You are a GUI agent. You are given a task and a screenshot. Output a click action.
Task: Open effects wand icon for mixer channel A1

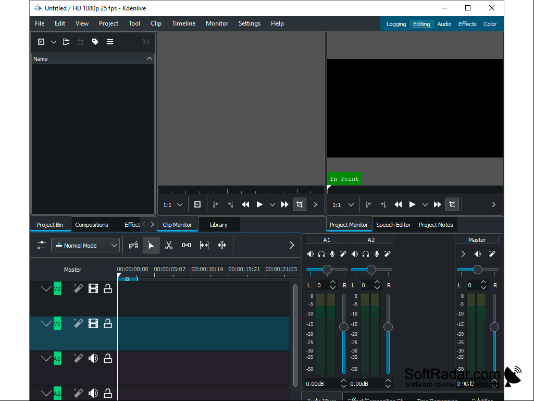(x=343, y=254)
